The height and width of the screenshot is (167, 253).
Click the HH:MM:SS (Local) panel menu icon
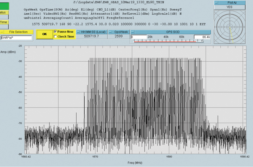click(78, 32)
